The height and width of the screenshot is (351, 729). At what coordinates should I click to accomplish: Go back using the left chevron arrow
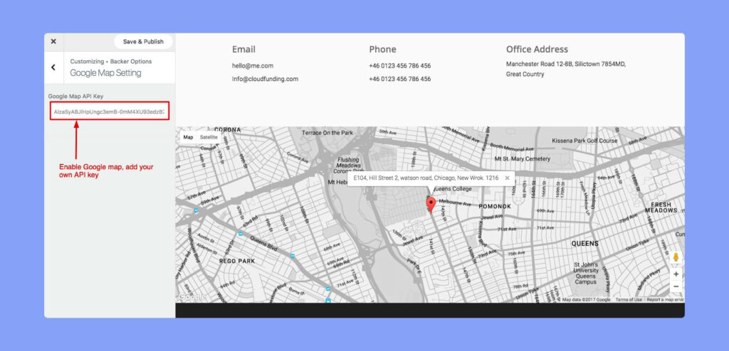(53, 67)
